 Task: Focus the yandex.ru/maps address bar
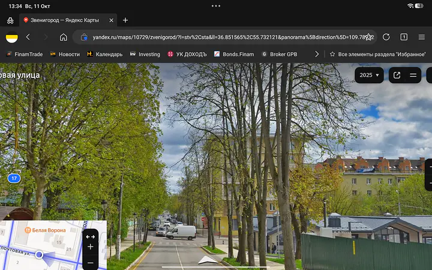point(224,37)
